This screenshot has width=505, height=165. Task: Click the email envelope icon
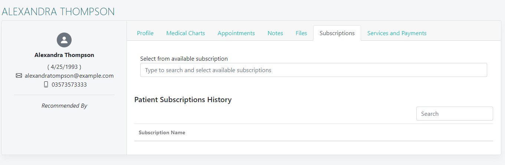click(19, 76)
